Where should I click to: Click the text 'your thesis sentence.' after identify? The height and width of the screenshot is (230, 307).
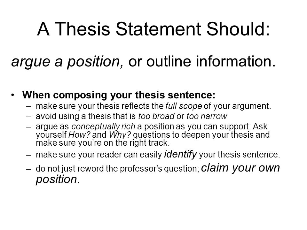point(240,155)
